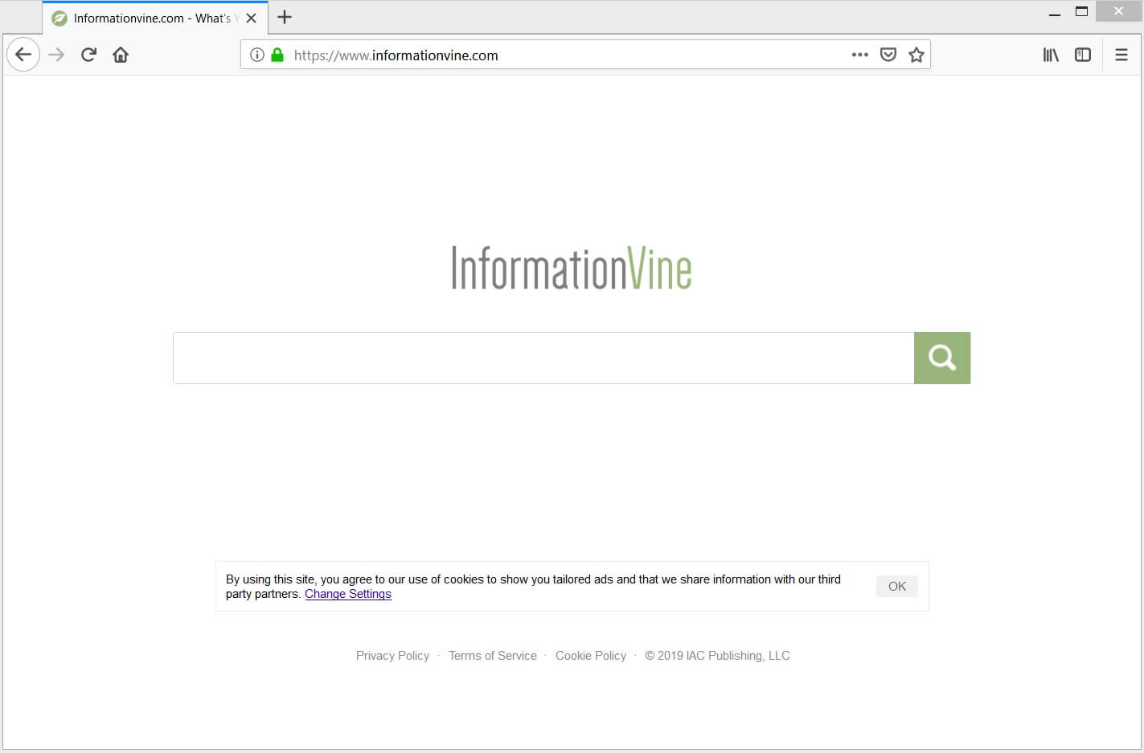Viewport: 1144px width, 753px height.
Task: Open the Library panel
Action: click(x=1051, y=55)
